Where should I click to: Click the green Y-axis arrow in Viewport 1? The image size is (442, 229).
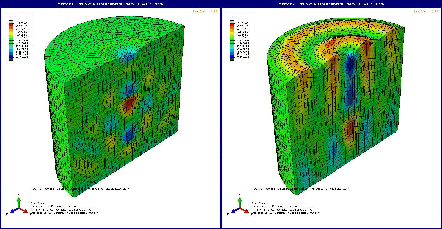tap(18, 201)
